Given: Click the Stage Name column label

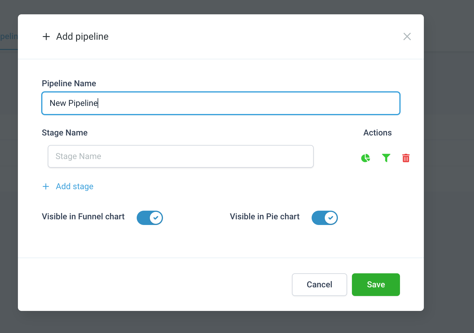Looking at the screenshot, I should [65, 133].
